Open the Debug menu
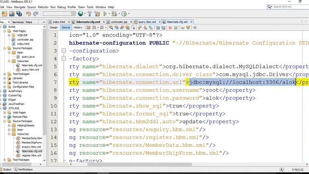 pyautogui.click(x=61, y=7)
